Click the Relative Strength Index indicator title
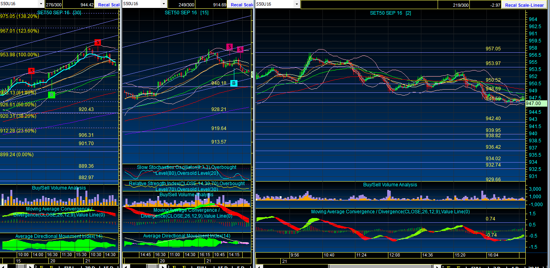 pos(187,186)
